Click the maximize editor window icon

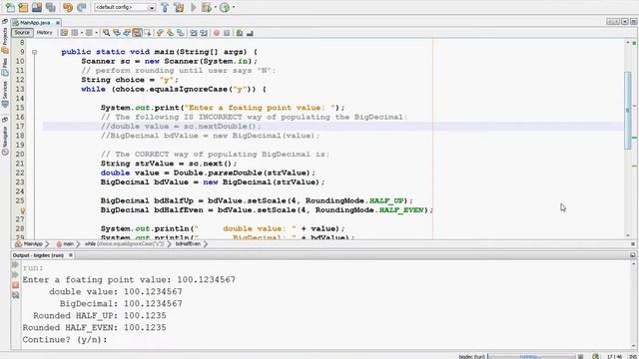(x=633, y=22)
